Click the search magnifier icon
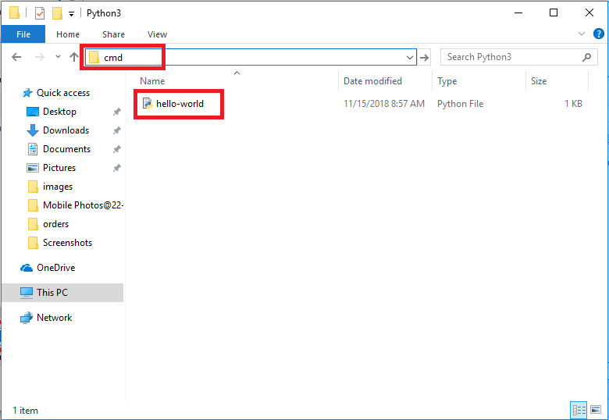 pyautogui.click(x=587, y=57)
